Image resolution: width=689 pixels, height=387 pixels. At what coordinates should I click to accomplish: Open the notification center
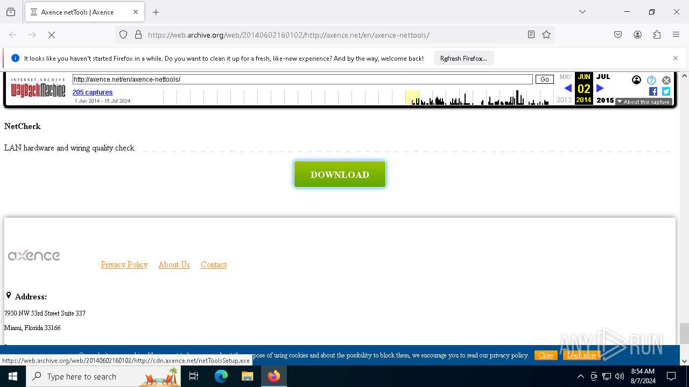[x=672, y=376]
